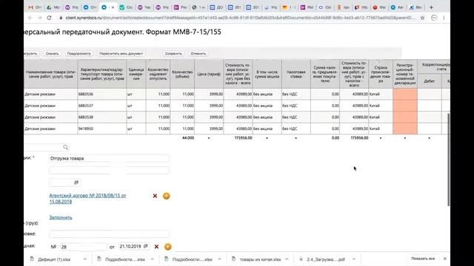Click article code cell 6883538
Image resolution: width=474 pixels, height=266 pixels.
[x=102, y=117]
